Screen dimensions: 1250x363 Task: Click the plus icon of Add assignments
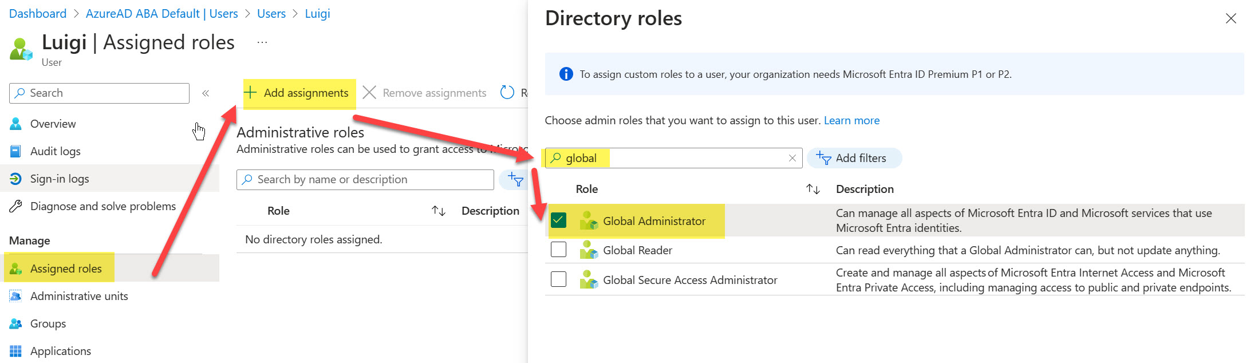click(250, 93)
